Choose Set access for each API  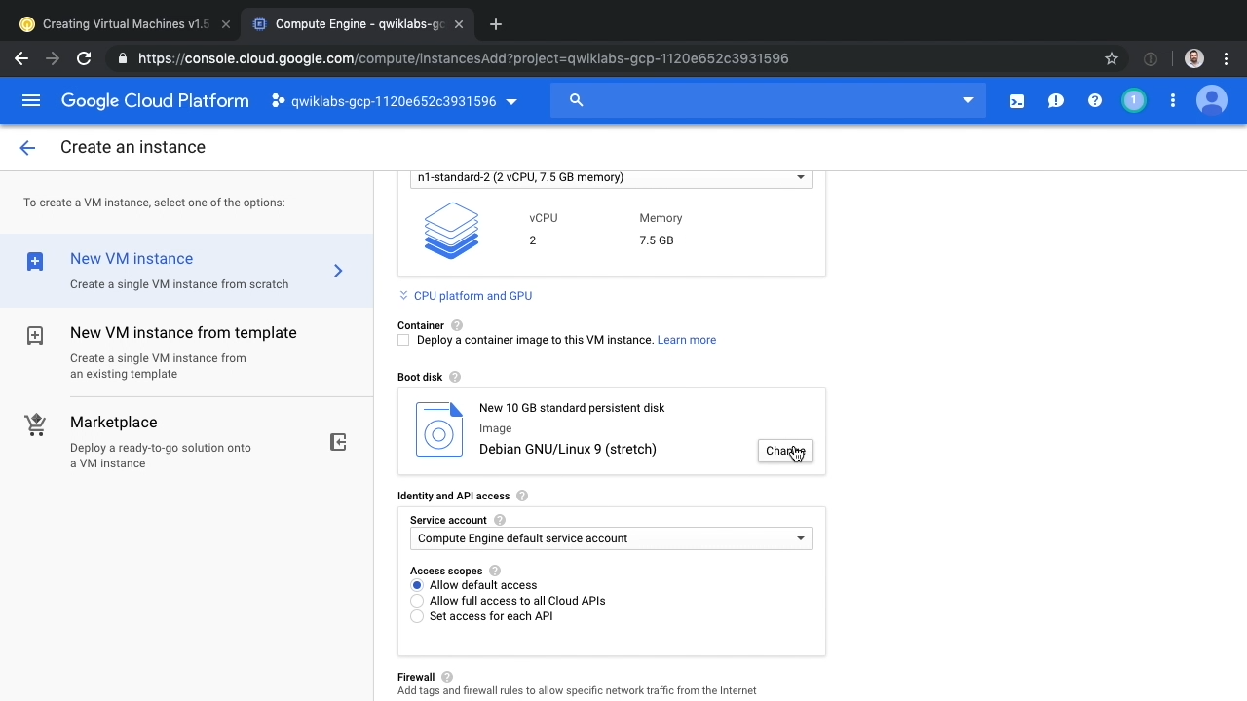pyautogui.click(x=417, y=616)
